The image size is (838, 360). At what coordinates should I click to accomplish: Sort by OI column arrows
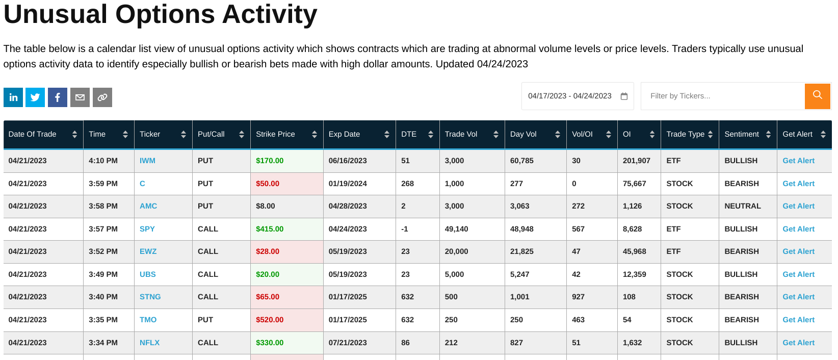652,135
